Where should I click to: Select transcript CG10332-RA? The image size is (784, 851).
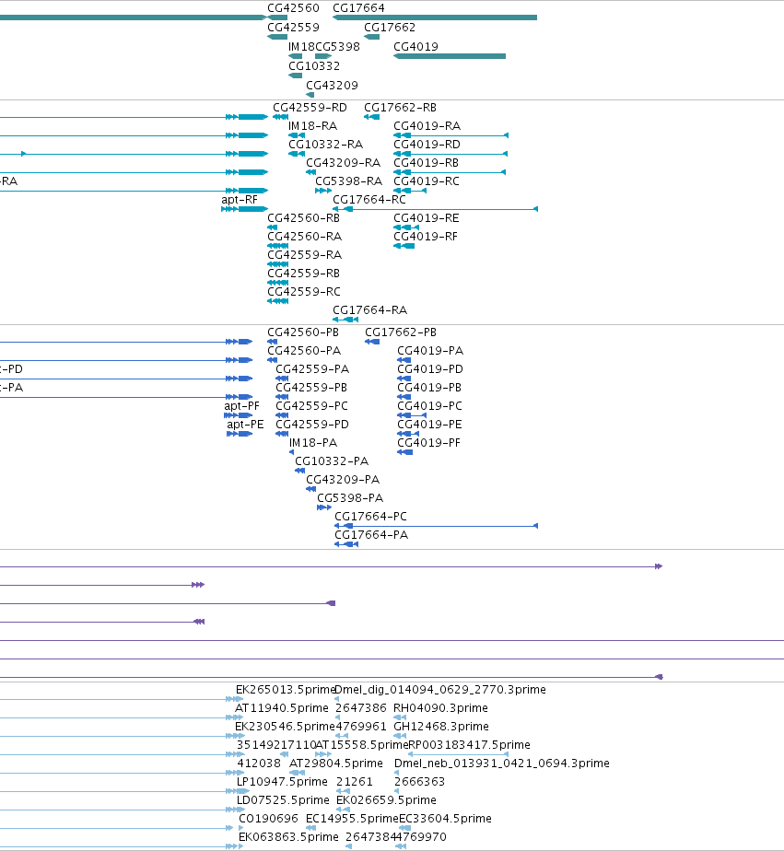pos(325,145)
